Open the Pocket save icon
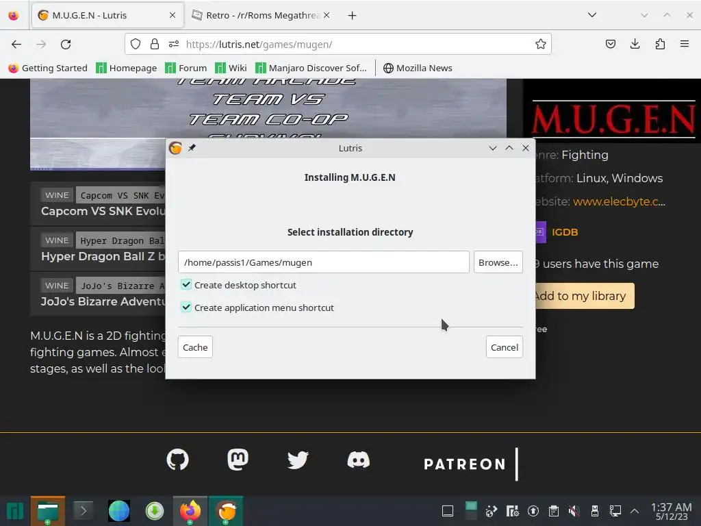701x526 pixels. tap(610, 44)
